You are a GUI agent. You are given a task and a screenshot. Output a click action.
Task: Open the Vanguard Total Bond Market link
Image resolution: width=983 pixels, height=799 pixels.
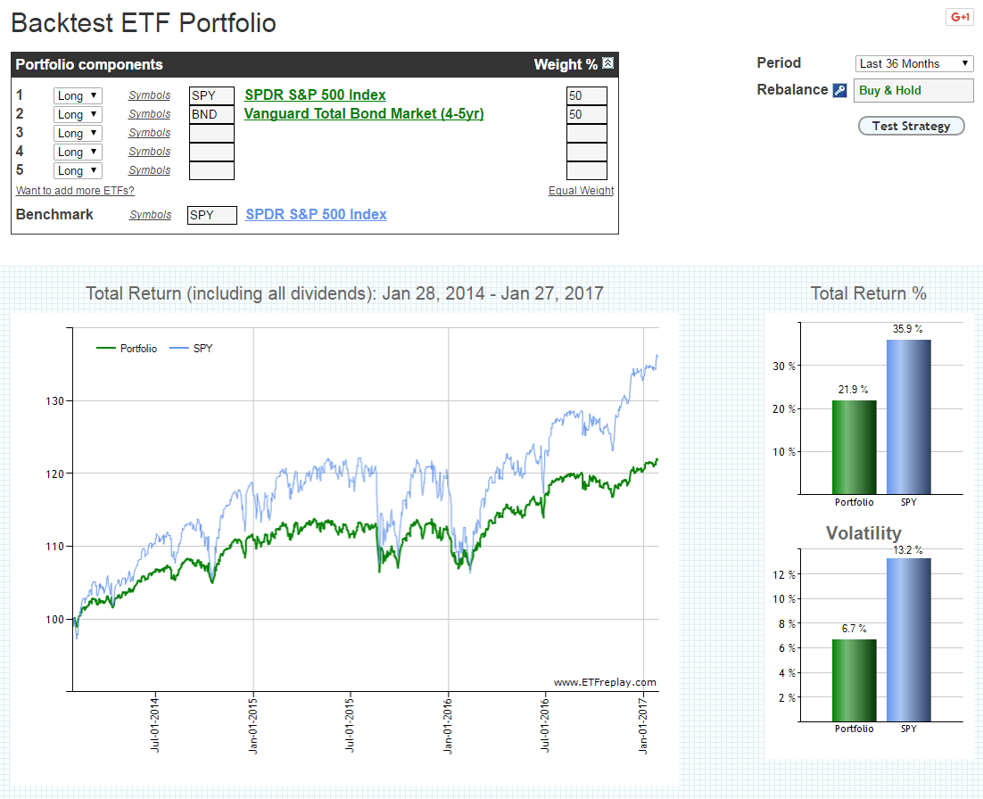(x=363, y=114)
